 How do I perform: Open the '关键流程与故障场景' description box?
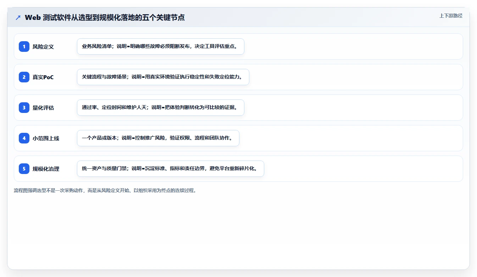coord(163,77)
